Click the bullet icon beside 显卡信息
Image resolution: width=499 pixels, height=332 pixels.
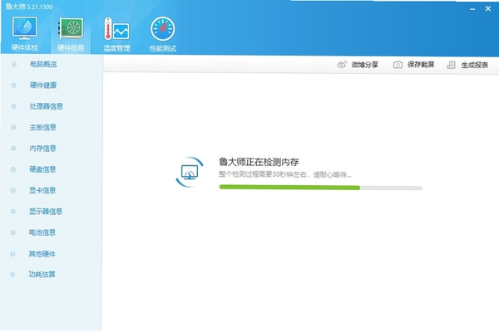point(13,190)
